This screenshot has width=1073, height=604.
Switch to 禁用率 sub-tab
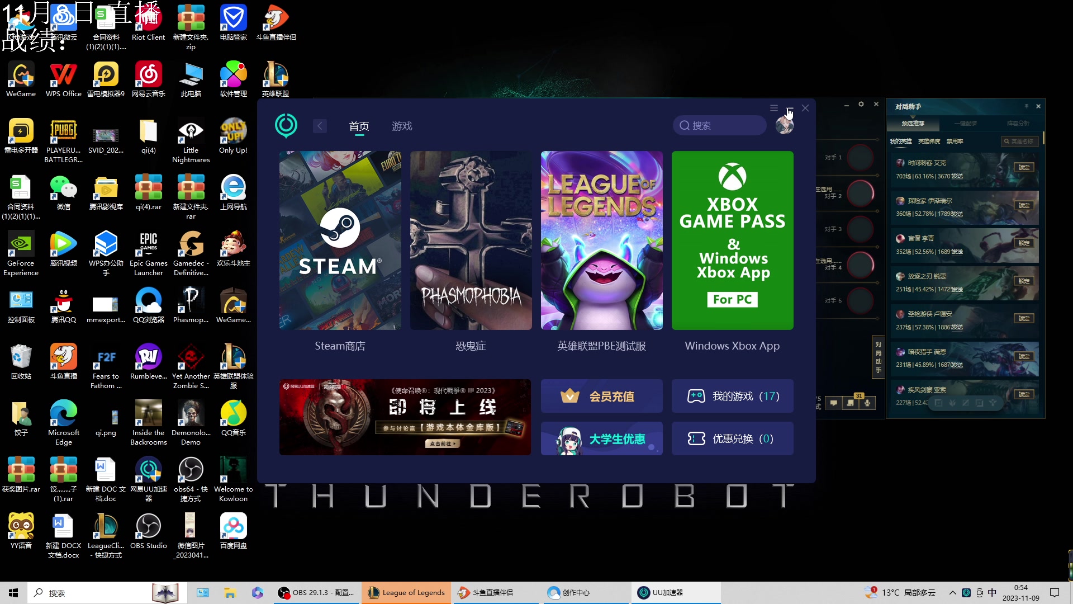955,141
